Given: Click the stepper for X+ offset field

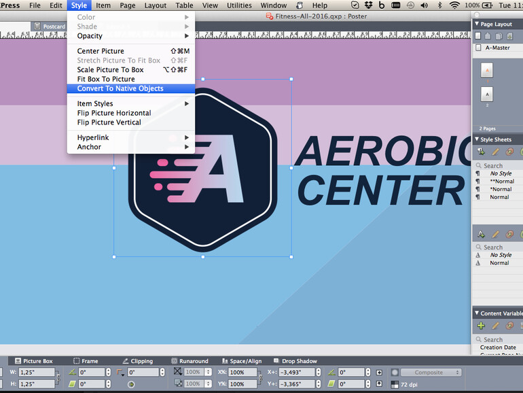Looking at the screenshot, I should tap(318, 372).
